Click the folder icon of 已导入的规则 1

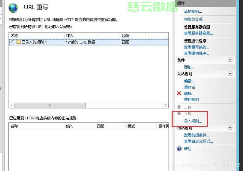(18, 42)
